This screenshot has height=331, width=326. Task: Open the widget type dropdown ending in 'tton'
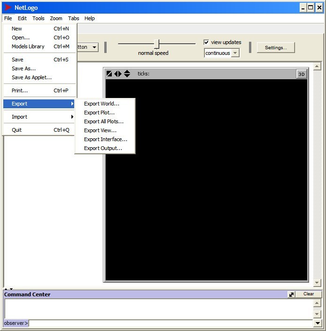(87, 47)
